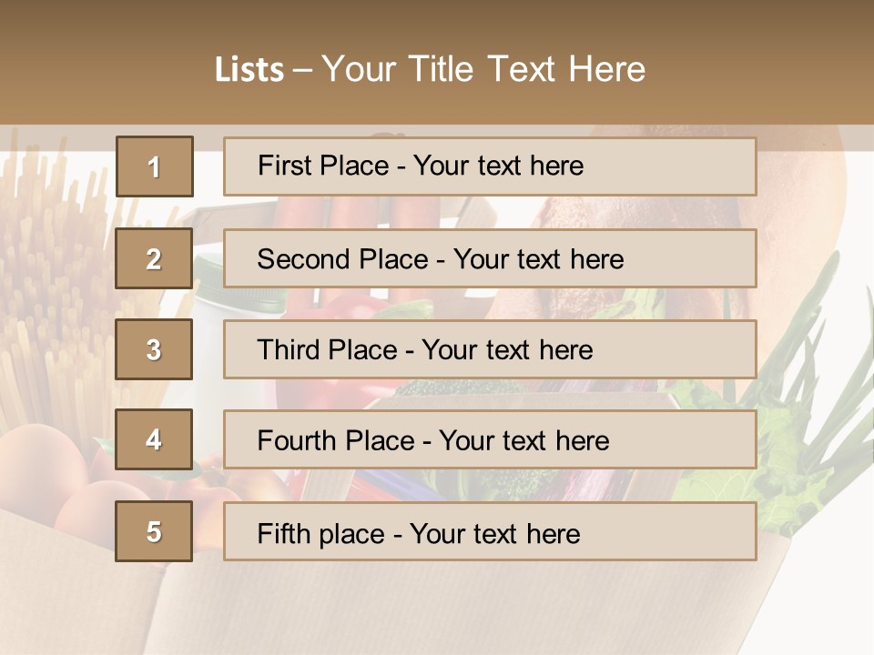874x655 pixels.
Task: Select the number 4 box
Action: click(x=154, y=440)
